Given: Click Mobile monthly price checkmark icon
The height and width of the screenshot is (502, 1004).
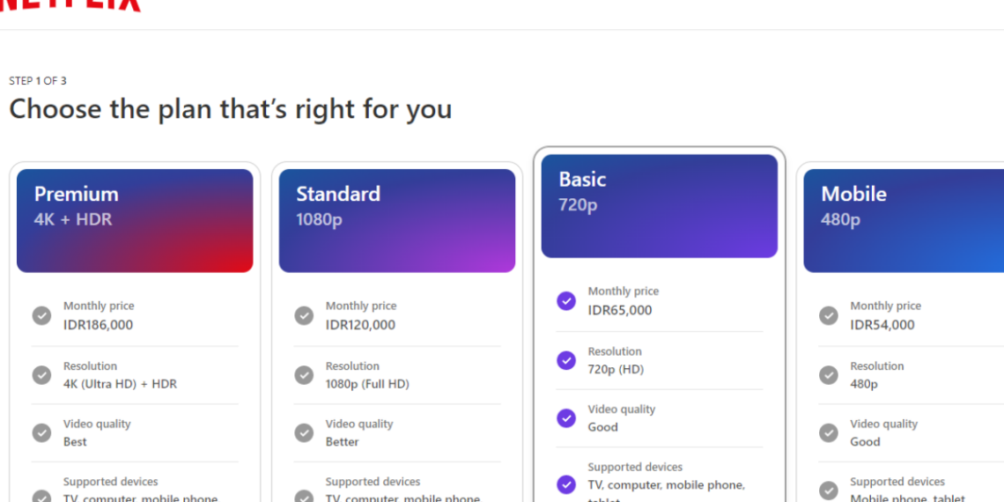Looking at the screenshot, I should click(829, 315).
